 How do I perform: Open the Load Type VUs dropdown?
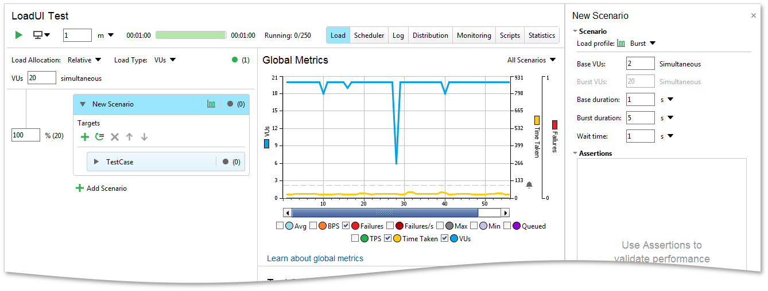click(165, 60)
